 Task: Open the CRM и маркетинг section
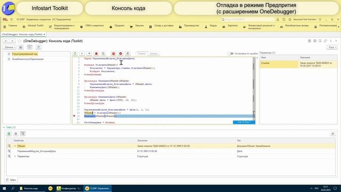point(94,26)
